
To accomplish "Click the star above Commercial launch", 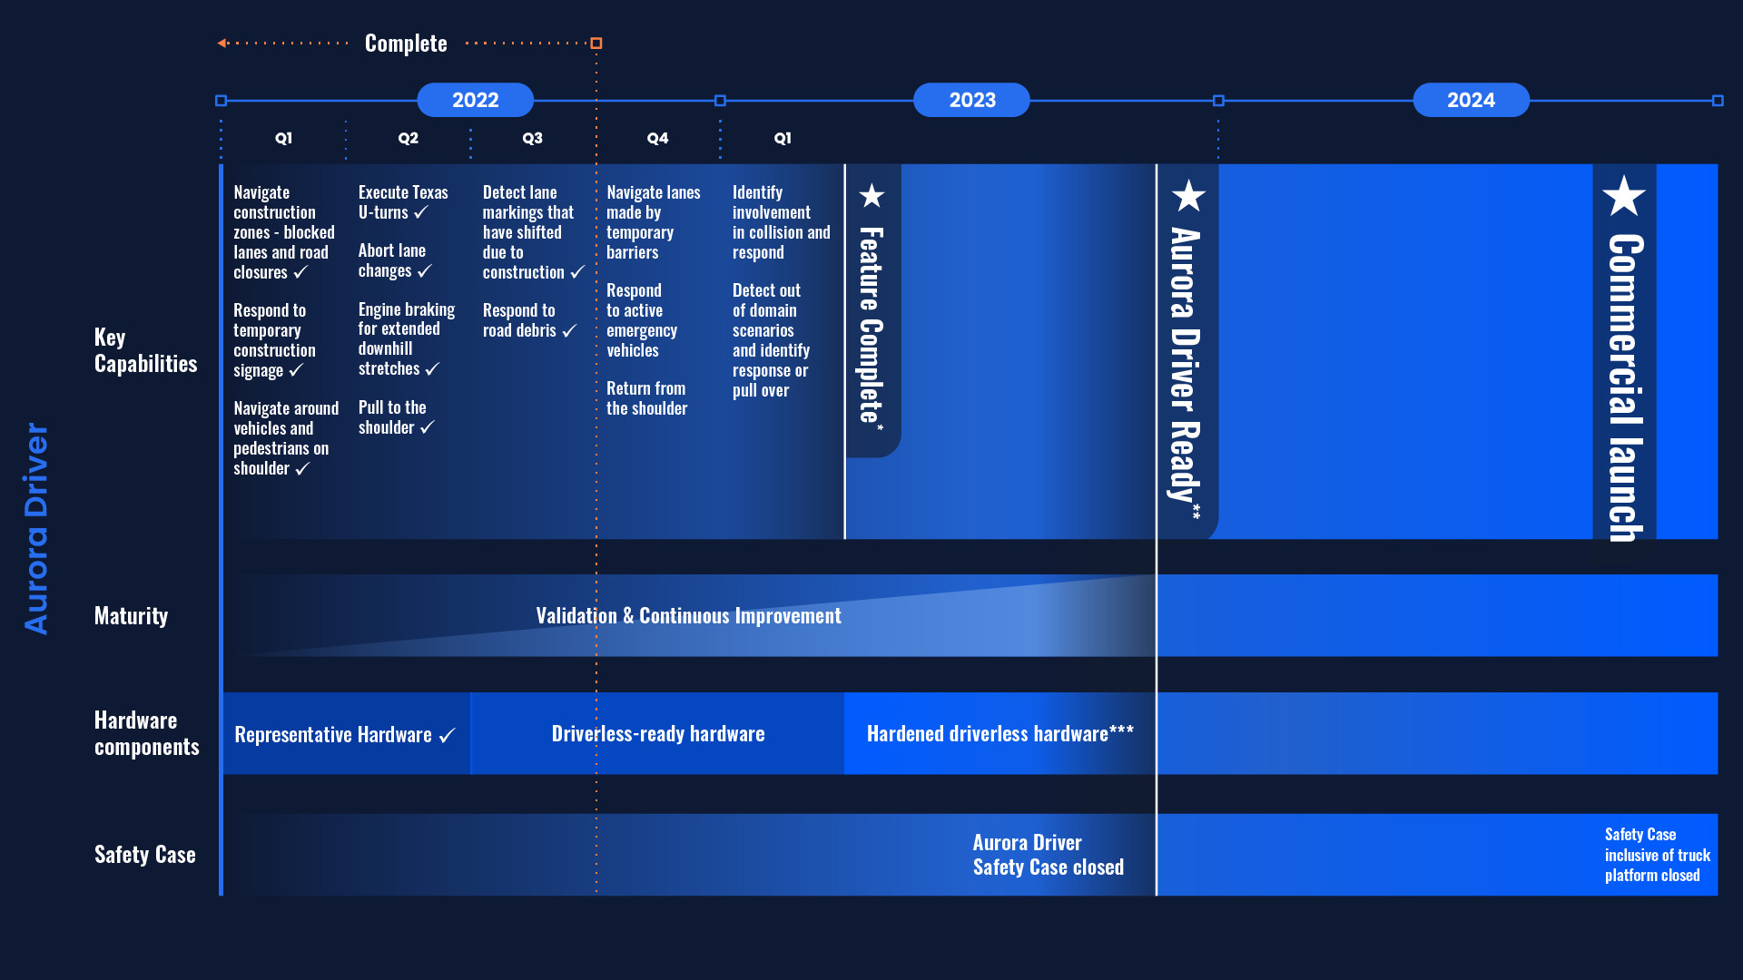I will point(1624,195).
